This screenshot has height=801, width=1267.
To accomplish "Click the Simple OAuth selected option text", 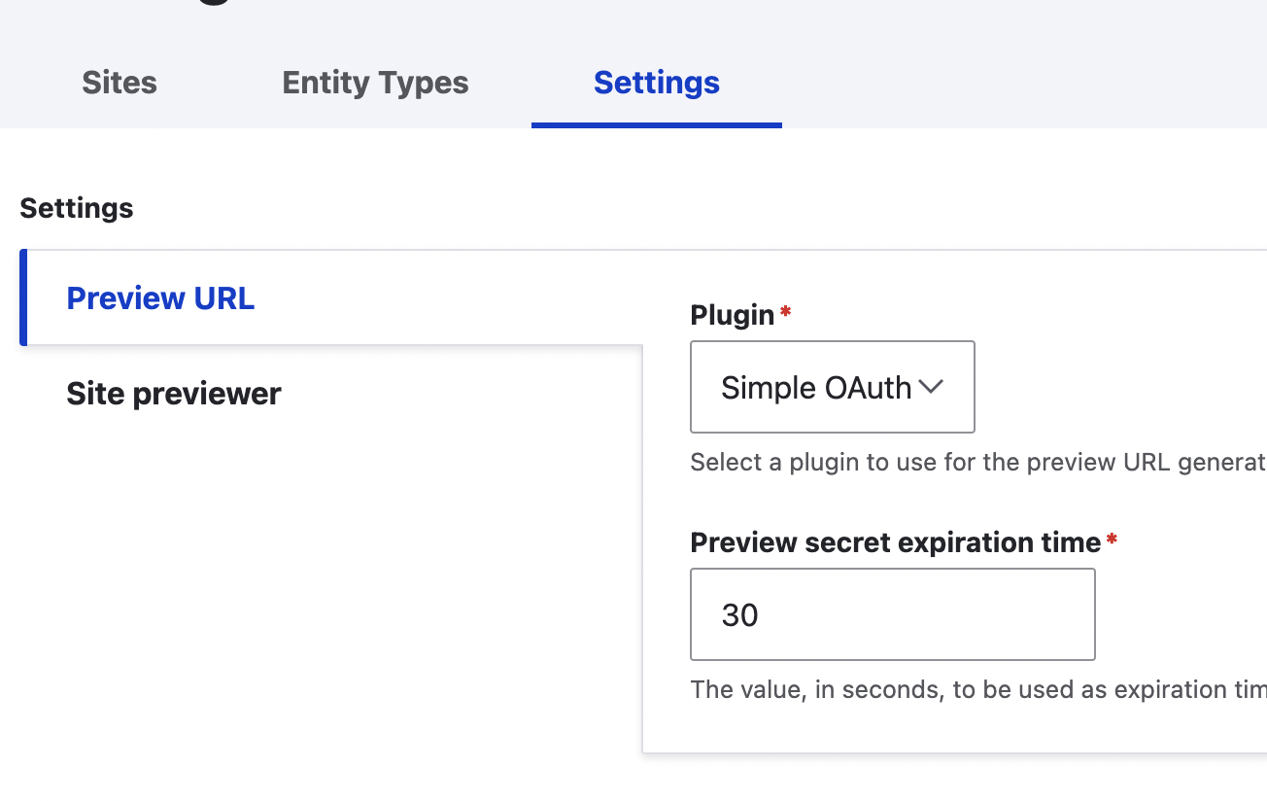I will click(x=815, y=388).
